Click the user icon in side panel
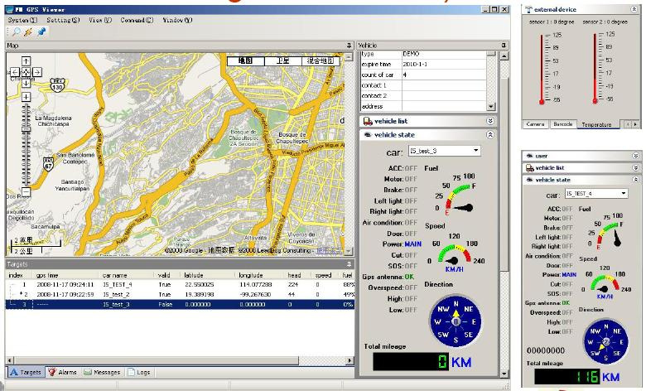646x391 pixels. click(x=529, y=156)
